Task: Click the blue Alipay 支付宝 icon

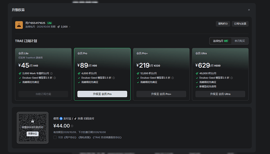Action: [x=61, y=119]
